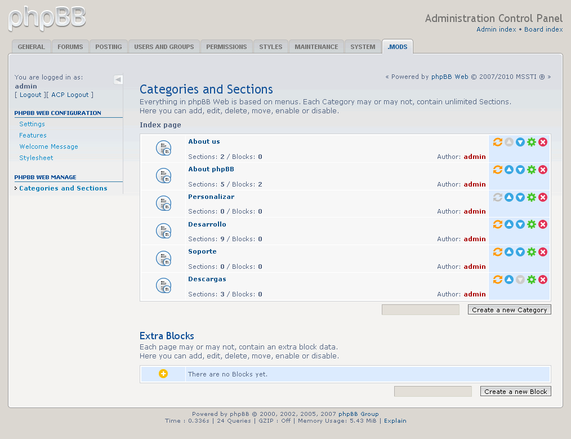
Task: Click the orange circular-arrows icon for Soporte
Action: click(x=497, y=252)
